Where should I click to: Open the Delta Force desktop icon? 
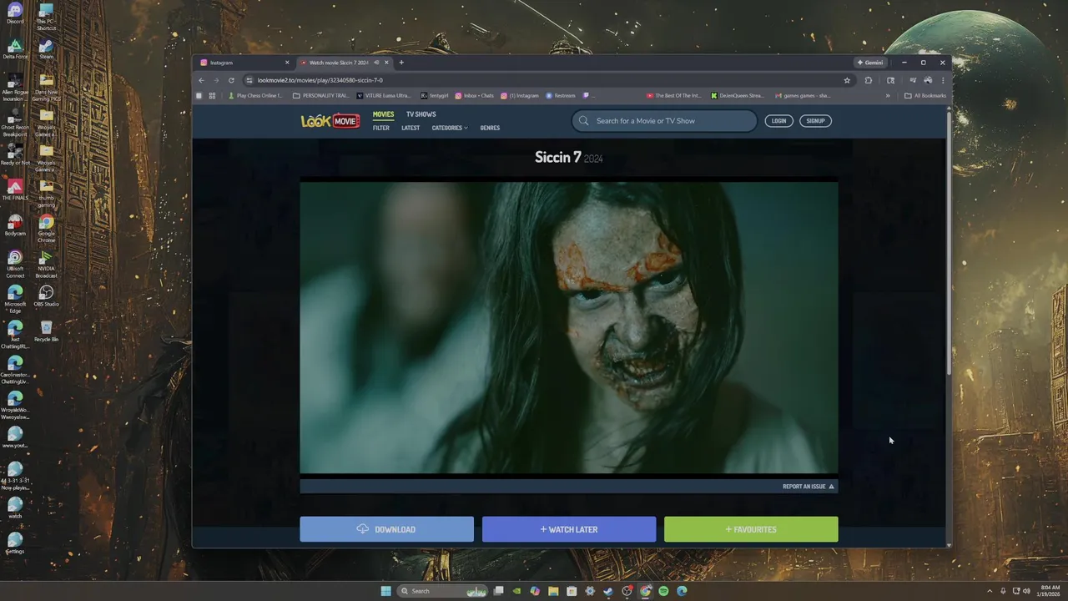(x=15, y=48)
